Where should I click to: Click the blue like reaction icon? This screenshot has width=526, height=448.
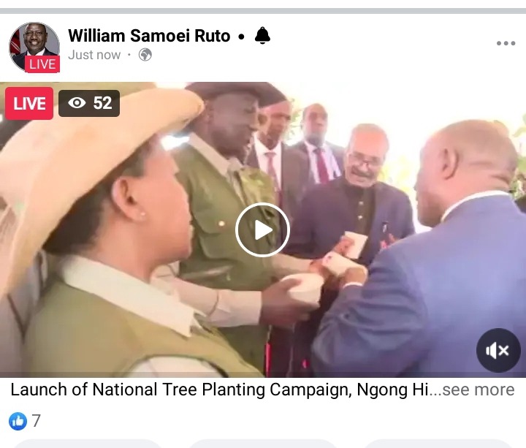tap(18, 421)
